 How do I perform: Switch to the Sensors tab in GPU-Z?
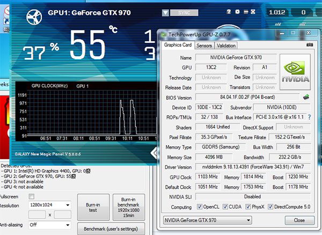pos(204,46)
